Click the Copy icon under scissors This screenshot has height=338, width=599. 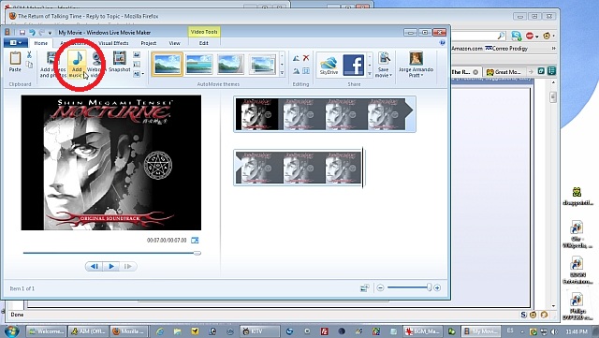pyautogui.click(x=29, y=65)
